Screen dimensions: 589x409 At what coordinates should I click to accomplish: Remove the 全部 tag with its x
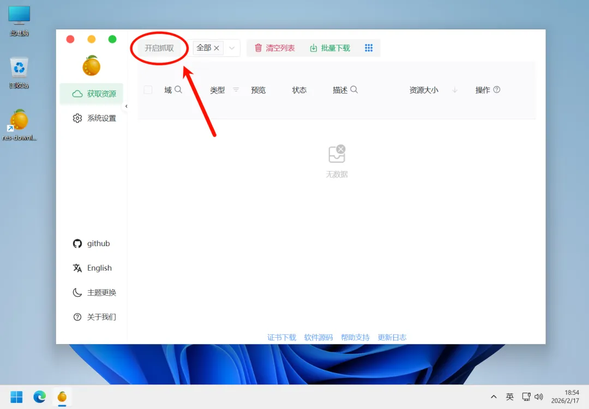coord(217,48)
